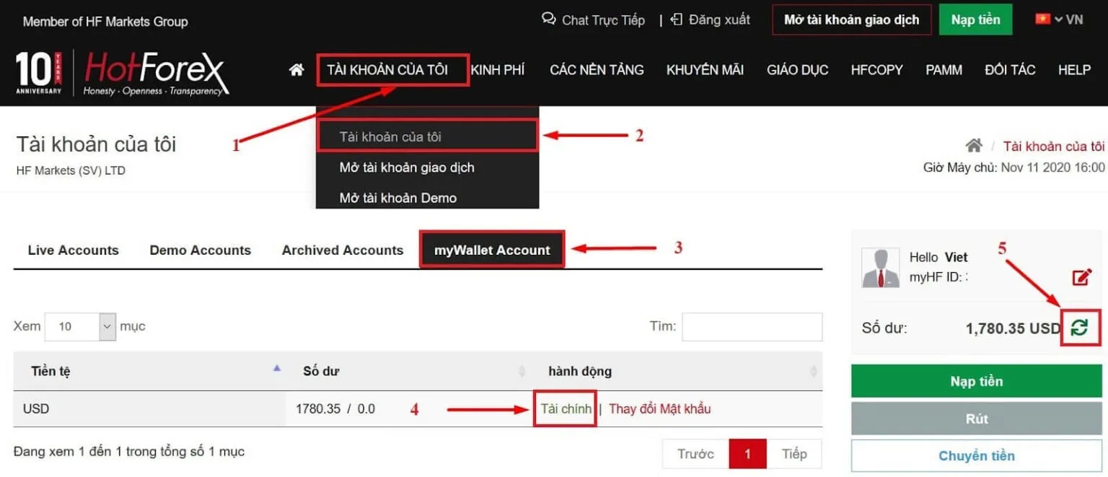The height and width of the screenshot is (477, 1108).
Task: Switch to myWallet Account tab
Action: (x=492, y=250)
